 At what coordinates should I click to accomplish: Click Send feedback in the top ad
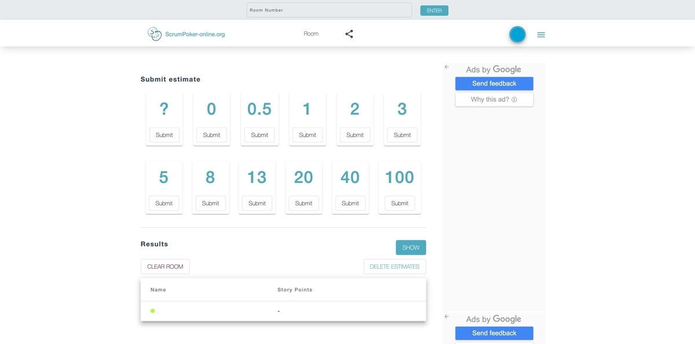click(x=494, y=83)
